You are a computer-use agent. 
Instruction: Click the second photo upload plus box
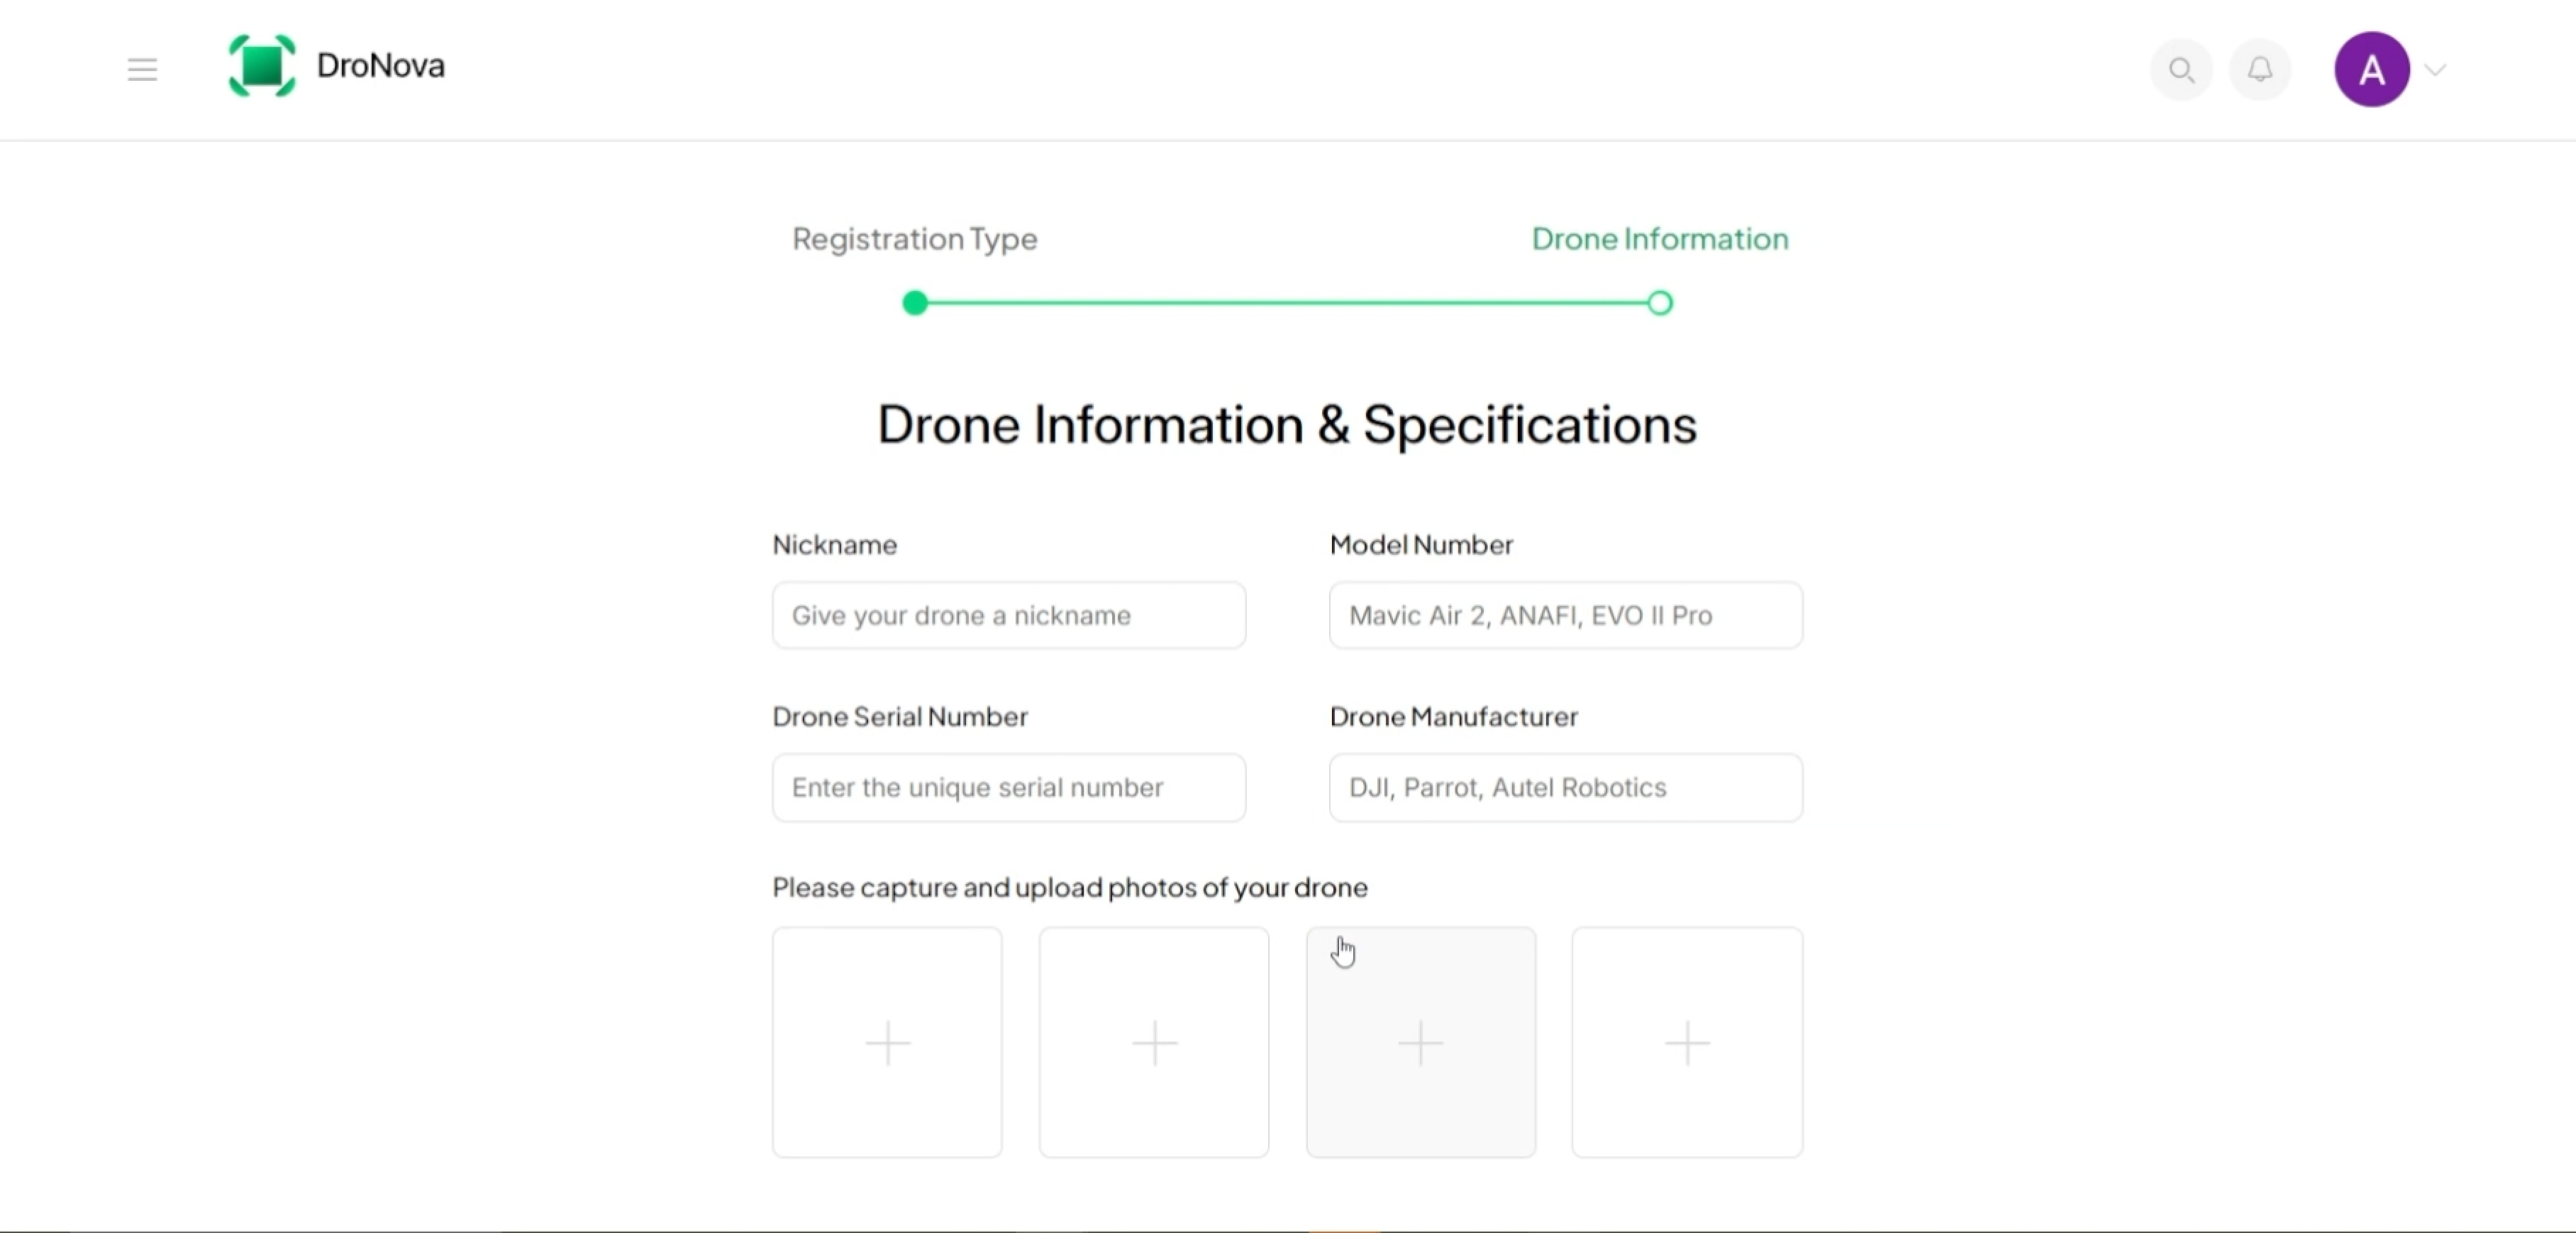(1154, 1042)
